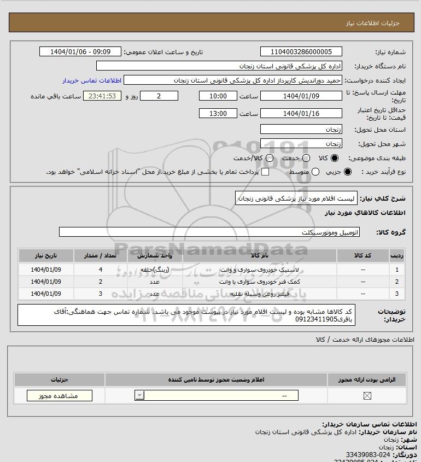Click the price validity date 1404/01/16 field

[301, 113]
